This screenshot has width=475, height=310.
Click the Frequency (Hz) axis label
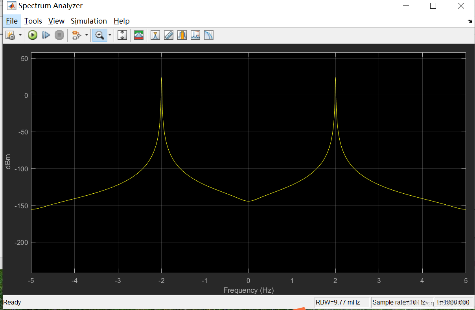[x=249, y=290]
